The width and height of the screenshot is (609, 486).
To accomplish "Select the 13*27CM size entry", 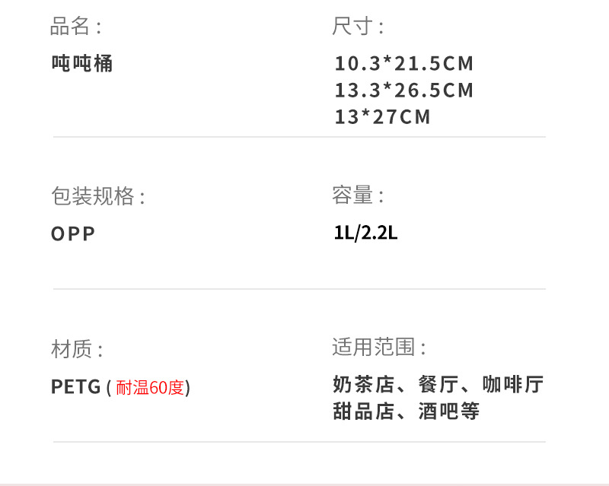I will pos(383,117).
